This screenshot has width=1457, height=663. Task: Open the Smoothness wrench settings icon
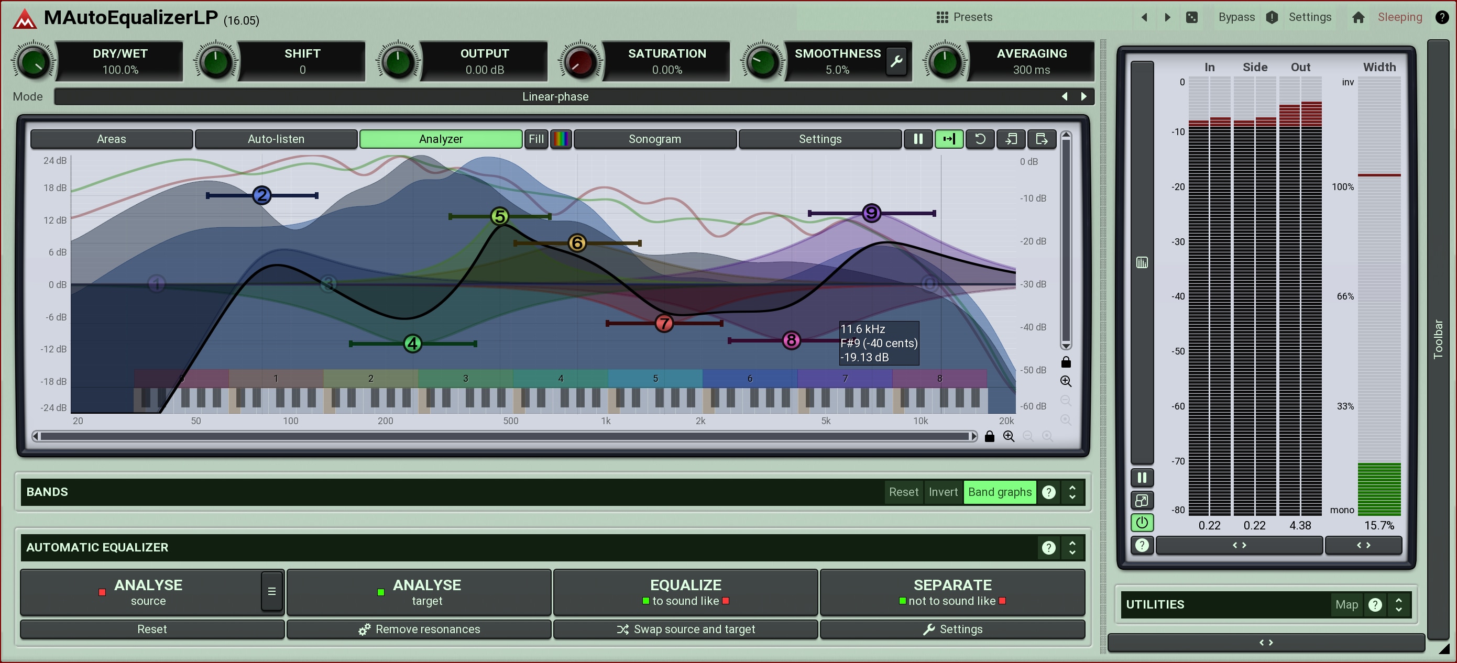896,61
